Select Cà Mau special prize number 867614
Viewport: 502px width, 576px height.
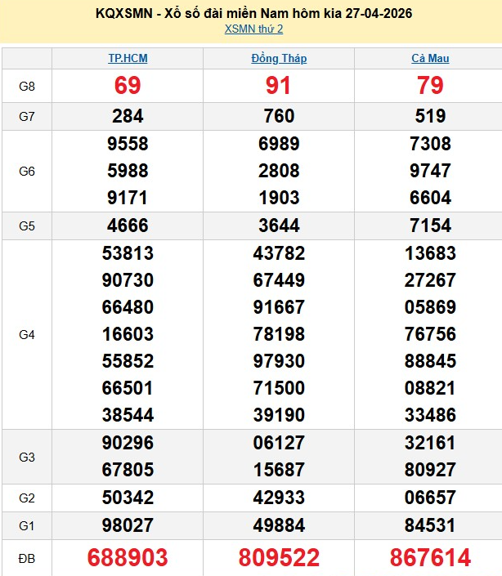pyautogui.click(x=430, y=558)
